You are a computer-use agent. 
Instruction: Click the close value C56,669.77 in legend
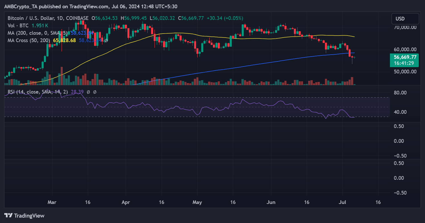tap(191, 18)
